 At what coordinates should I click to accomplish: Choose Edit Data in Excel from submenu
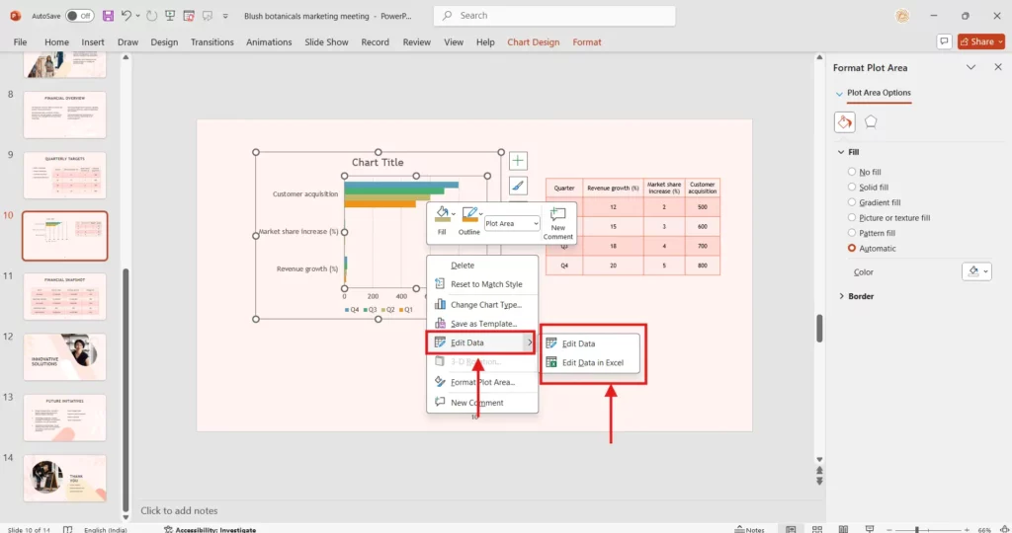coord(592,362)
